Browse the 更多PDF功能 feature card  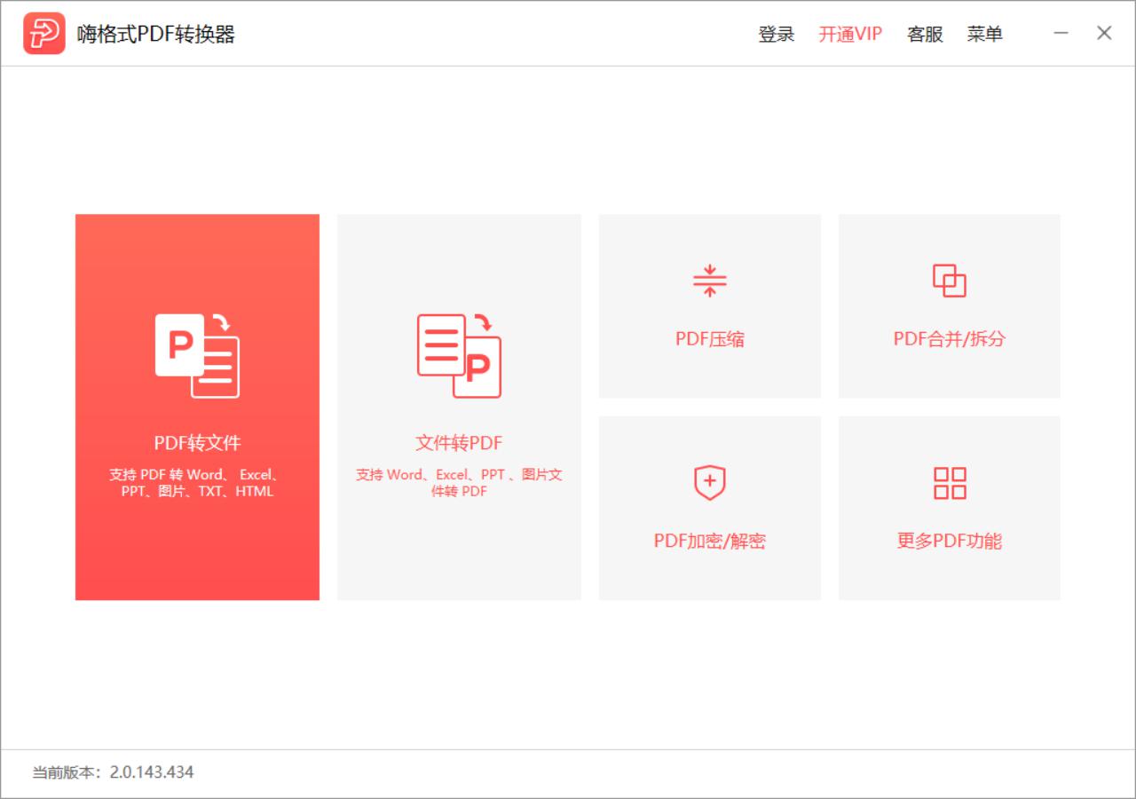click(949, 507)
